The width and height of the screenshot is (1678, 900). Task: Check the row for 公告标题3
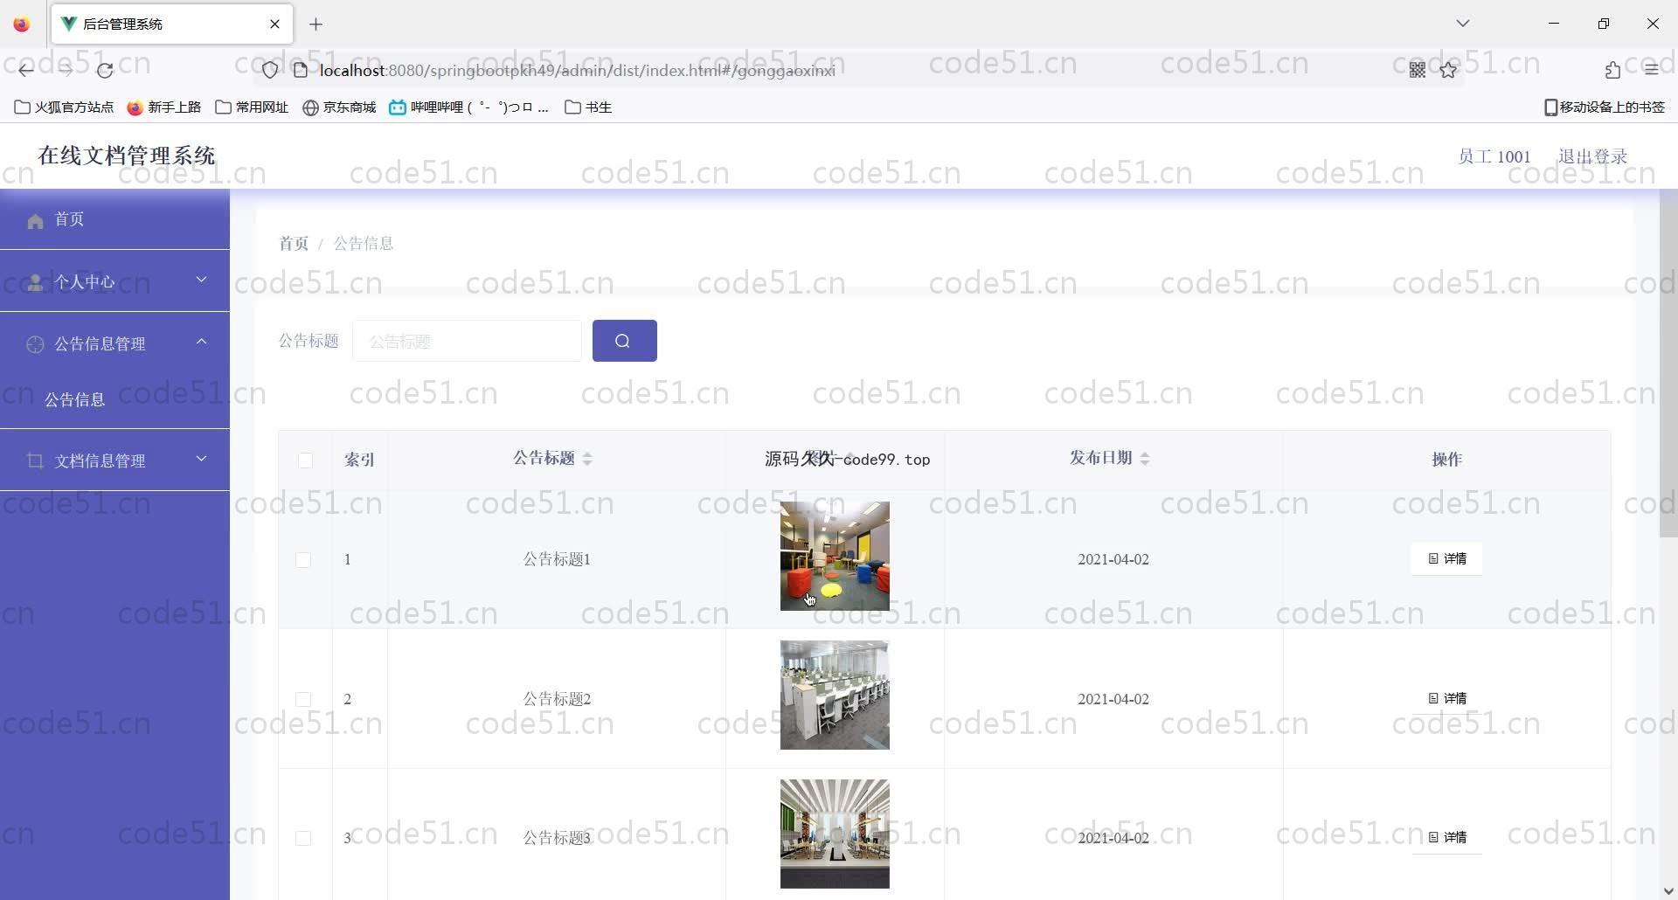(303, 838)
